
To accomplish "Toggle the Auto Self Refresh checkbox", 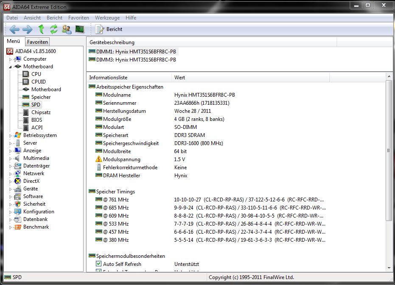I will 99,264.
